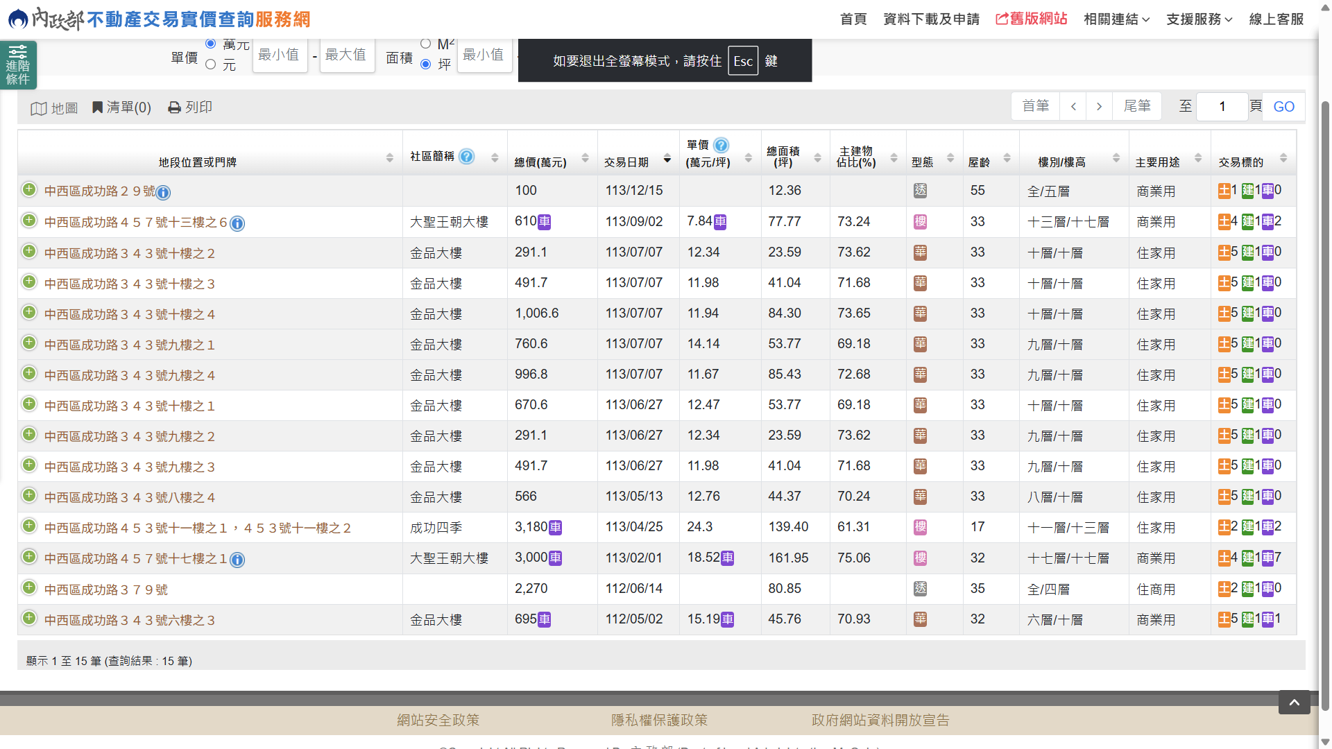Open the 清單(0) bookmark list

pyautogui.click(x=121, y=107)
